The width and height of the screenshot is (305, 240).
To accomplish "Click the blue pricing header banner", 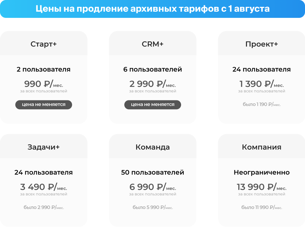I will pos(152,9).
